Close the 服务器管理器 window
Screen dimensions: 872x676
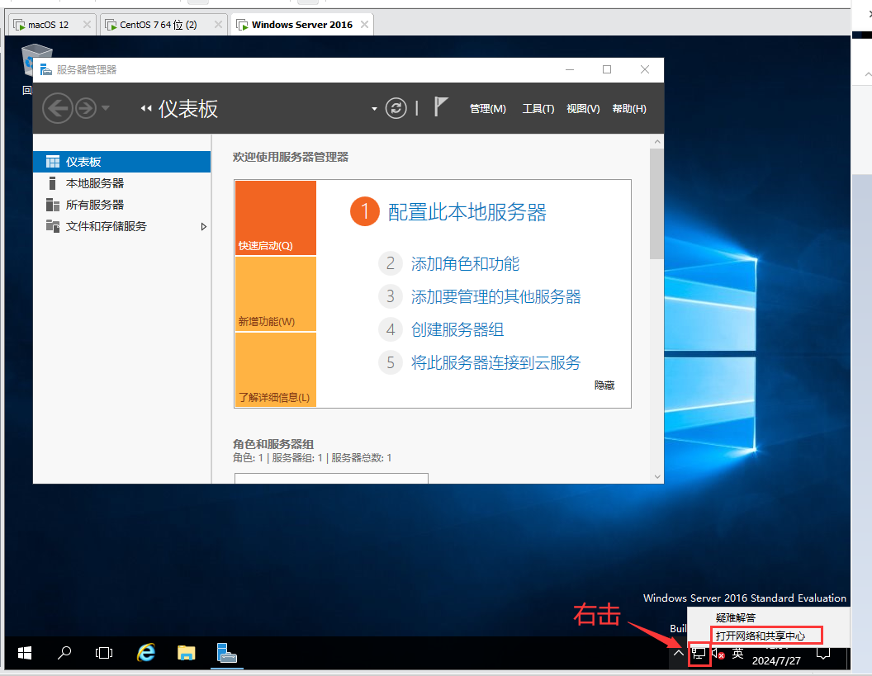point(645,69)
